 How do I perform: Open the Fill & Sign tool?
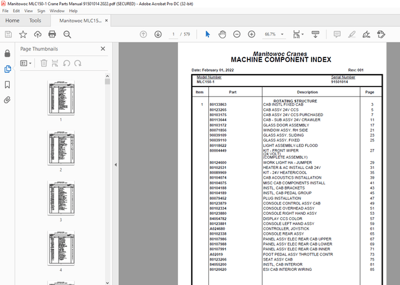[366, 34]
